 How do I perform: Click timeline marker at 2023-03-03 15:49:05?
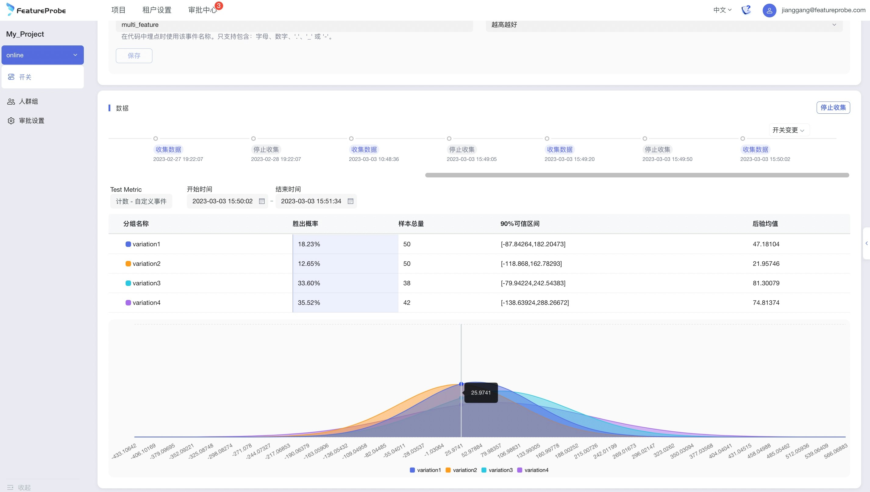(x=449, y=138)
